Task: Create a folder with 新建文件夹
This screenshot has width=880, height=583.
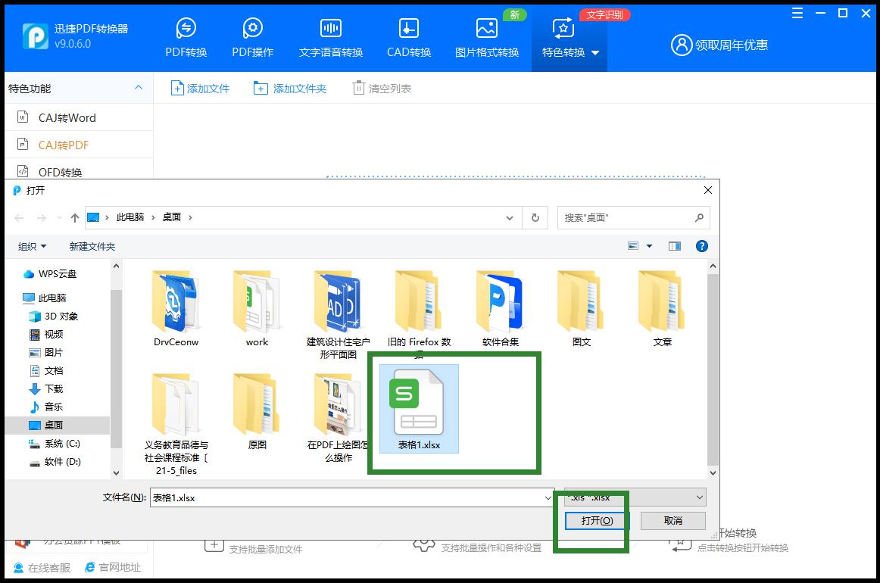Action: click(92, 245)
